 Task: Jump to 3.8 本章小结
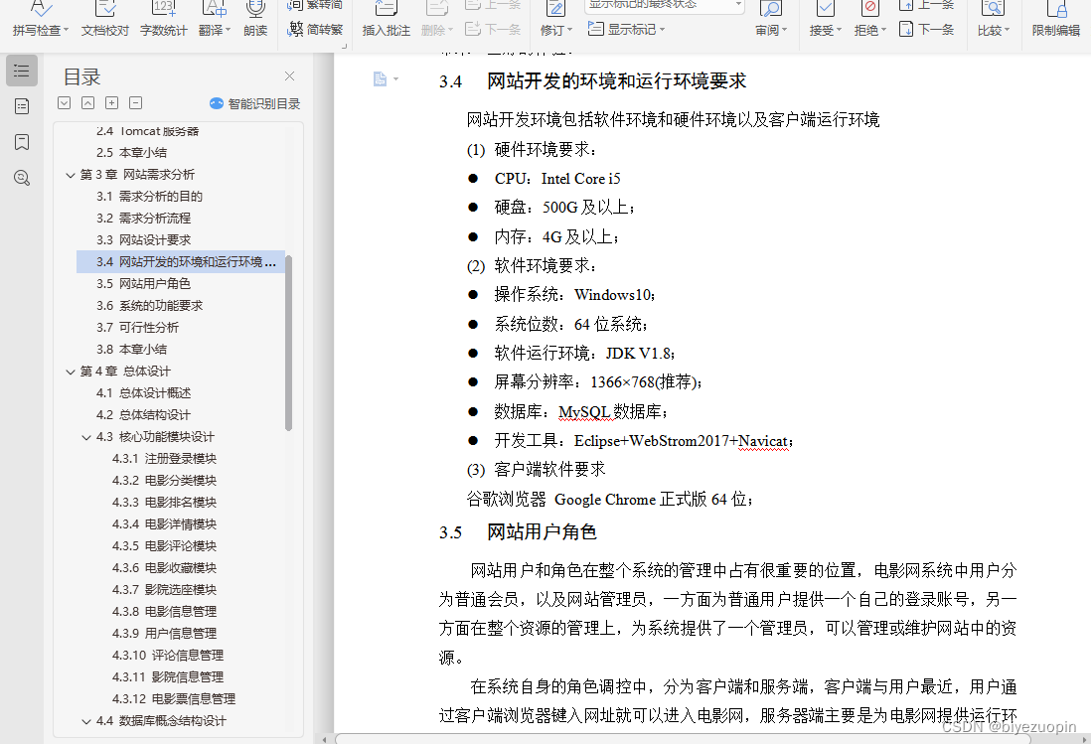click(131, 349)
